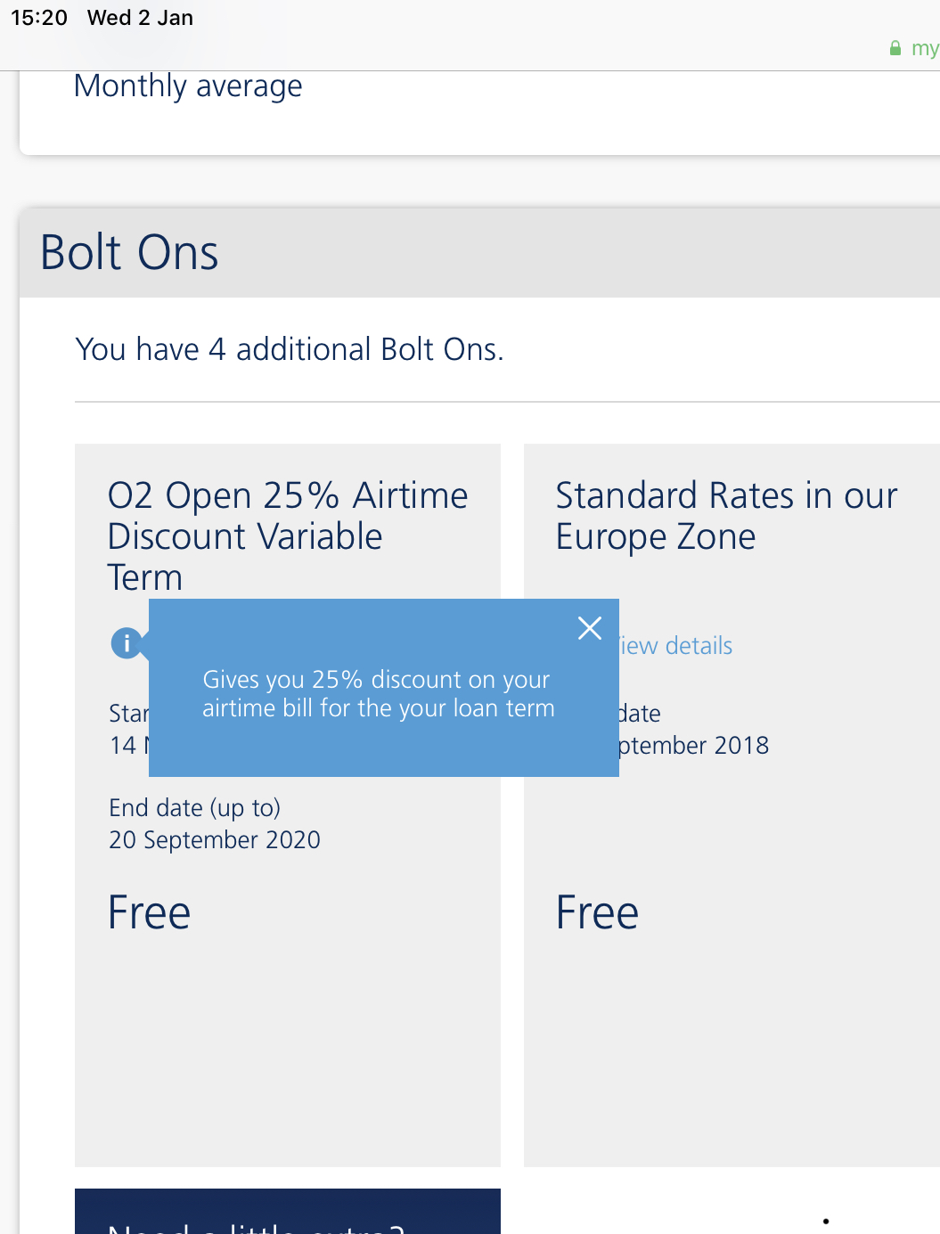
Task: Tap the page indicator dot at bottom right
Action: [x=825, y=1222]
